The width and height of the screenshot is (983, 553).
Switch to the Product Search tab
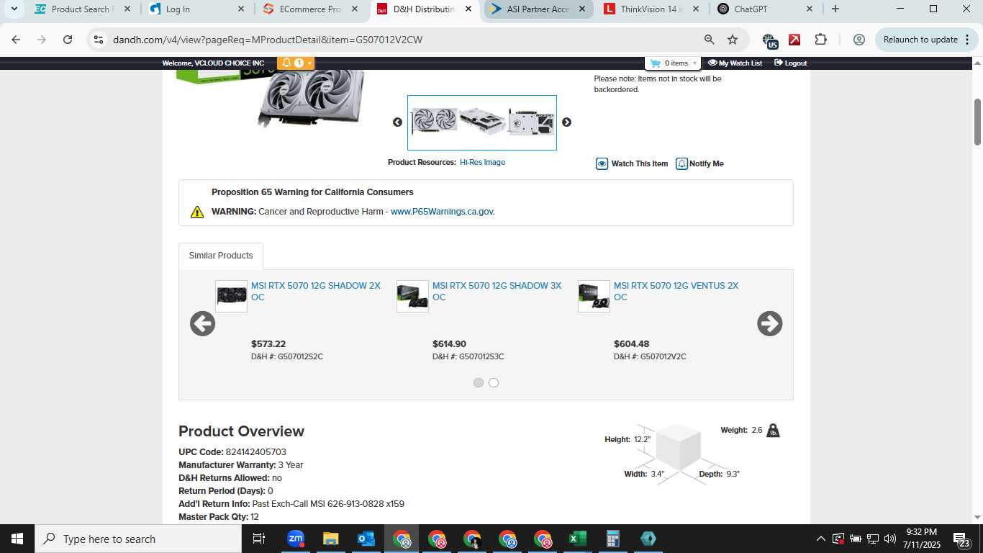pyautogui.click(x=83, y=9)
